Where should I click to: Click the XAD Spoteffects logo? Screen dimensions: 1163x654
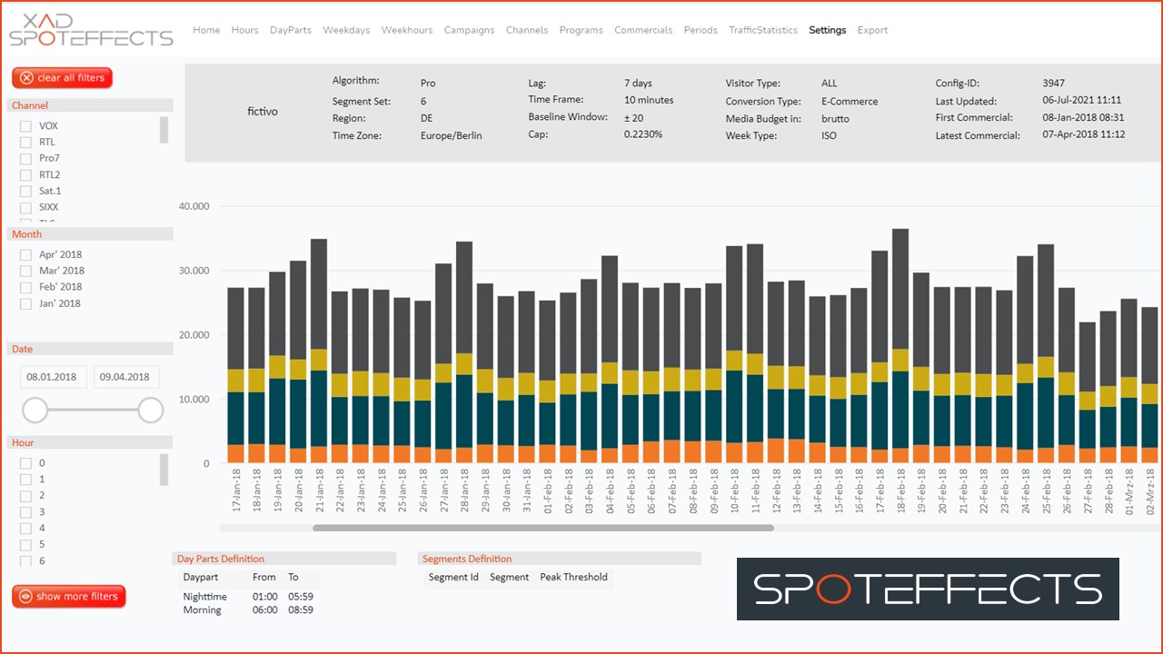tap(91, 29)
